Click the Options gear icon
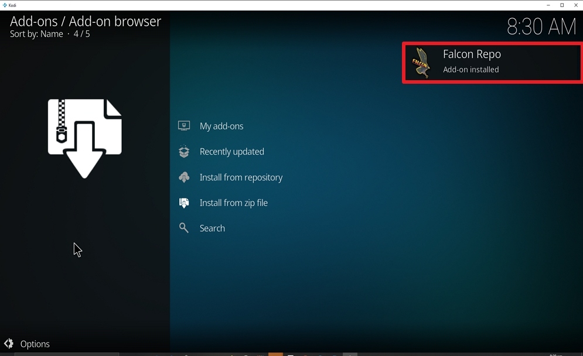583x356 pixels. [x=9, y=343]
